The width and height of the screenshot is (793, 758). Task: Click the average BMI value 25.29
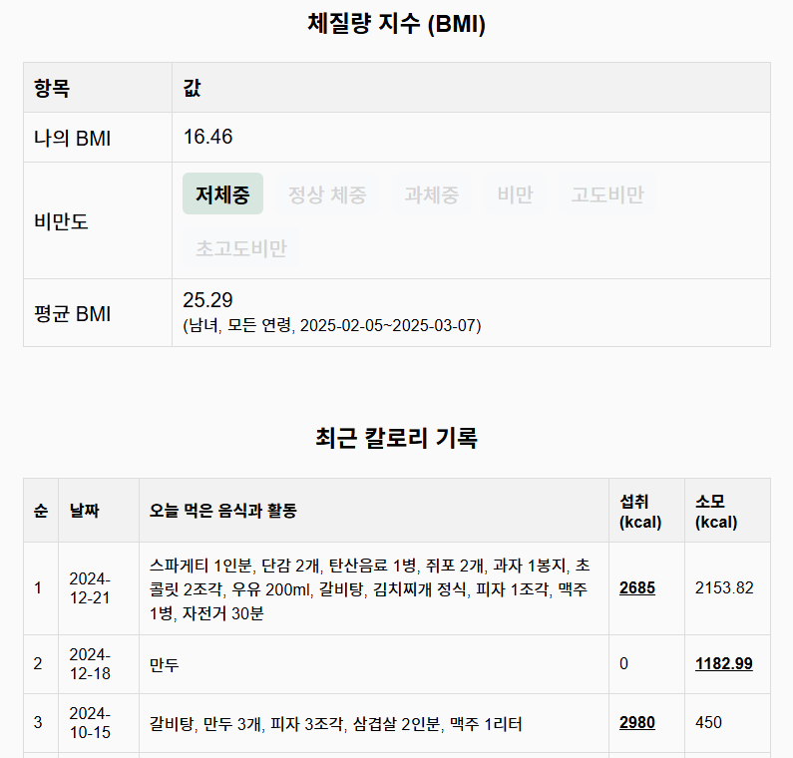[x=207, y=300]
